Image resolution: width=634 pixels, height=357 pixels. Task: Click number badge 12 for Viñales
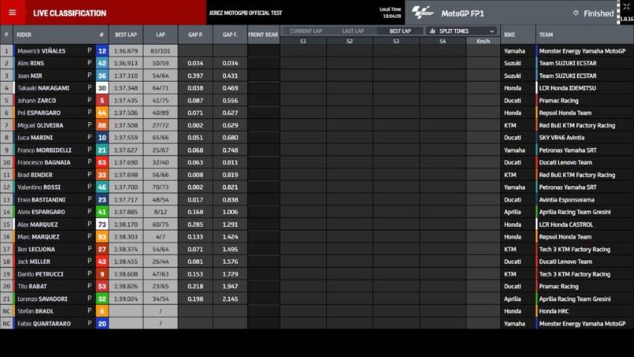[x=102, y=51]
